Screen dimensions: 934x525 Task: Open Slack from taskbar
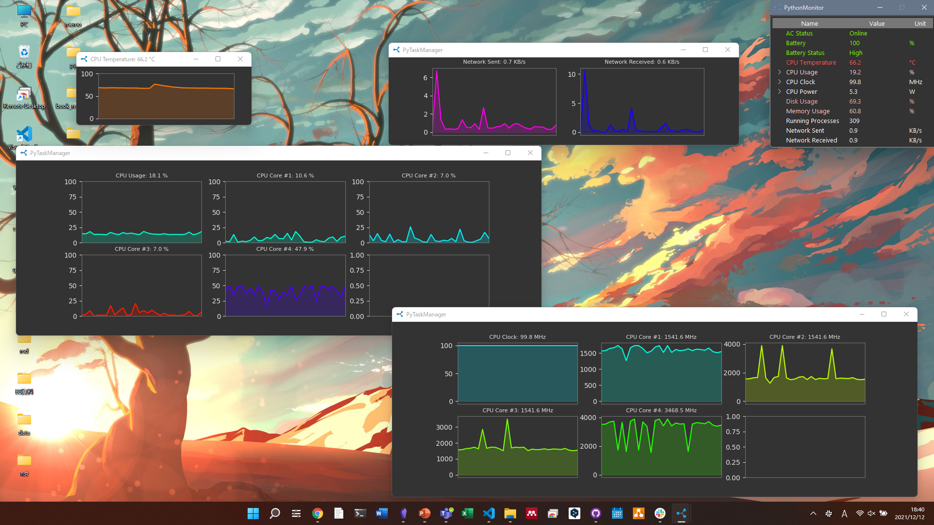click(x=660, y=513)
